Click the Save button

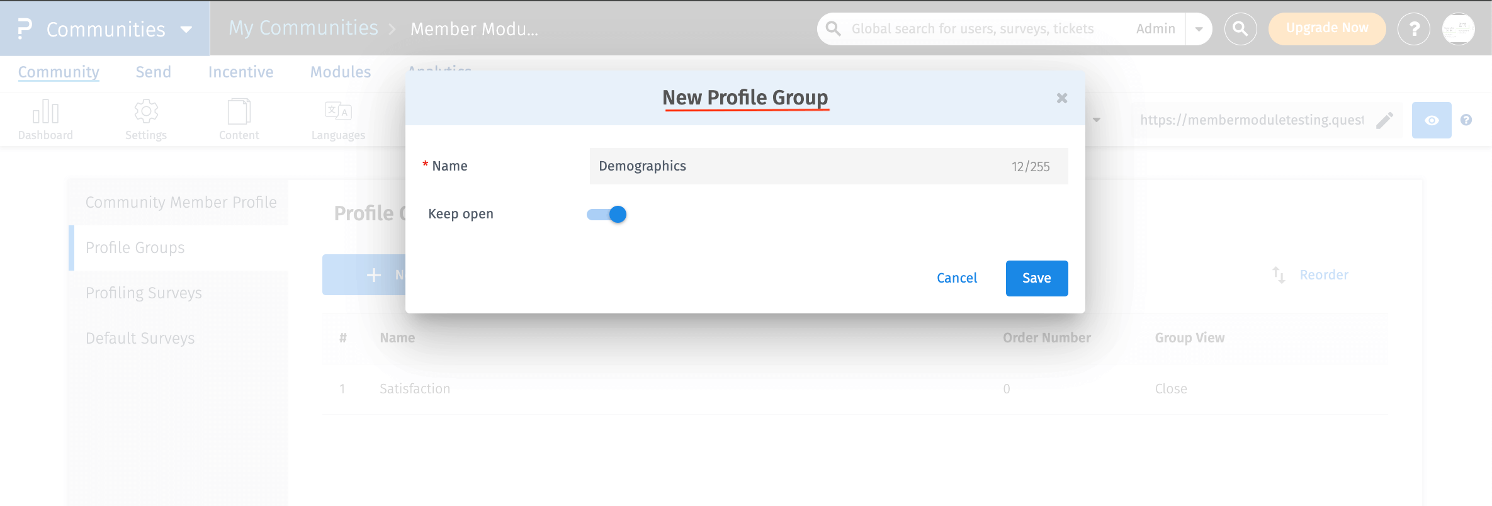1036,278
